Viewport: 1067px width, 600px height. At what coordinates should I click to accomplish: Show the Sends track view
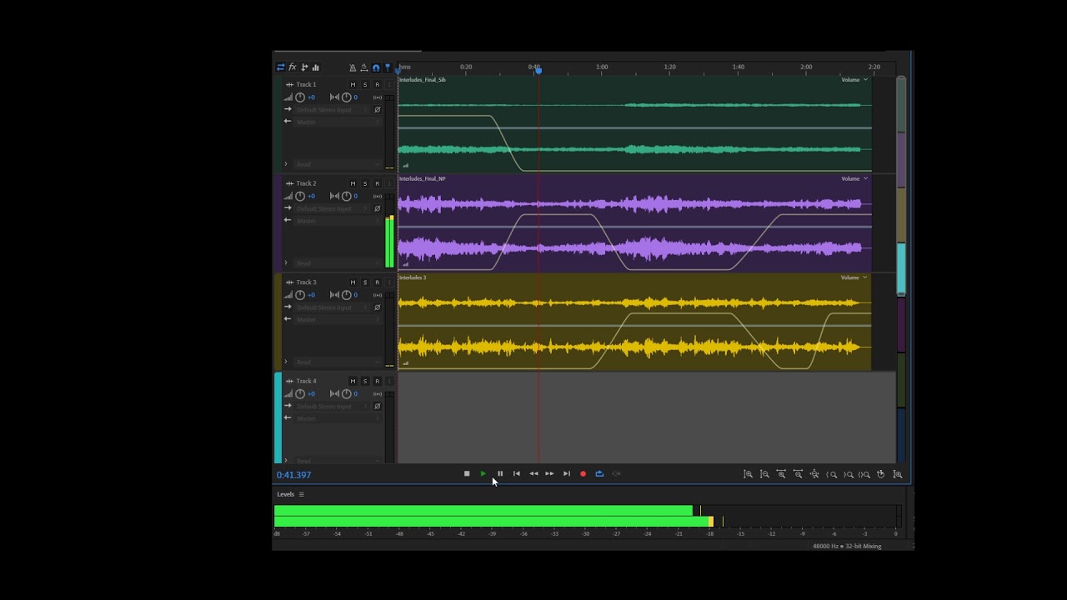tap(304, 67)
